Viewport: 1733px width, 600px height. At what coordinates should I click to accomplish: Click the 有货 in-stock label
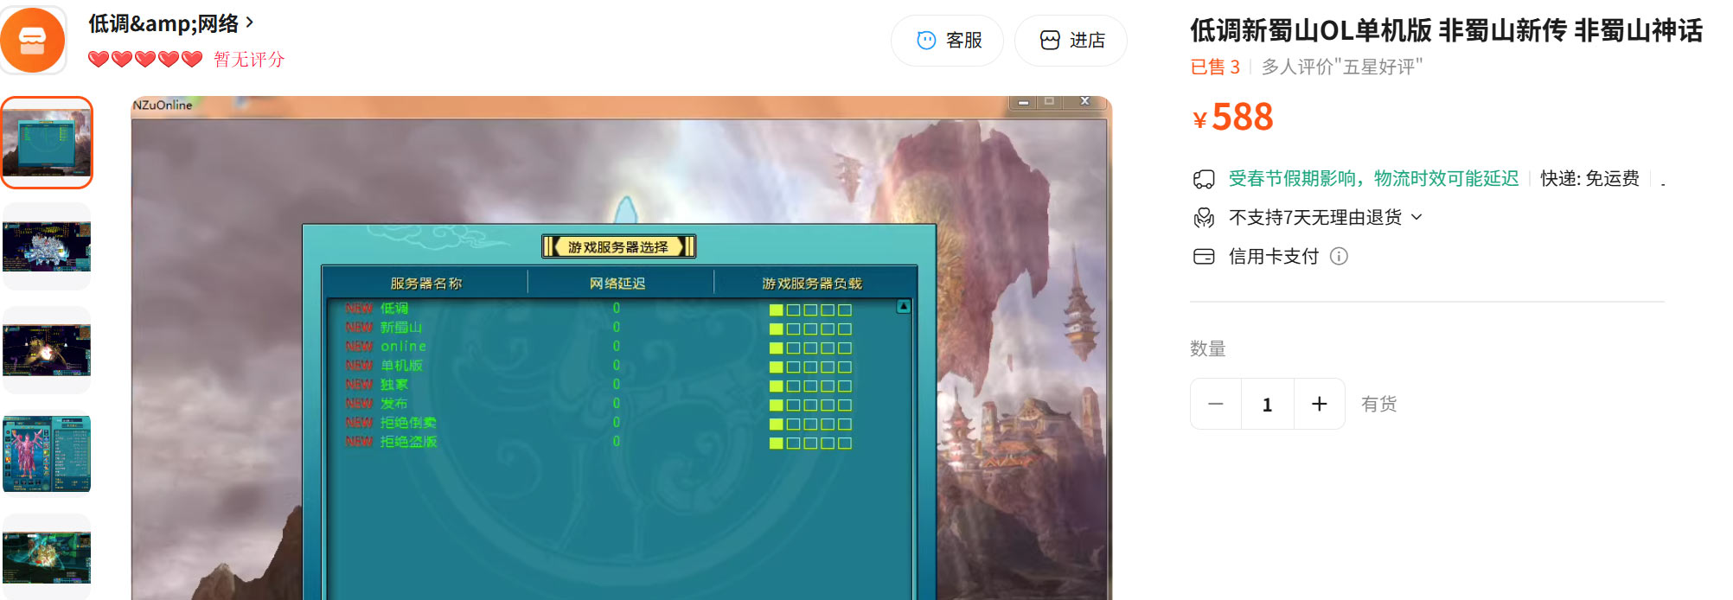pyautogui.click(x=1379, y=405)
